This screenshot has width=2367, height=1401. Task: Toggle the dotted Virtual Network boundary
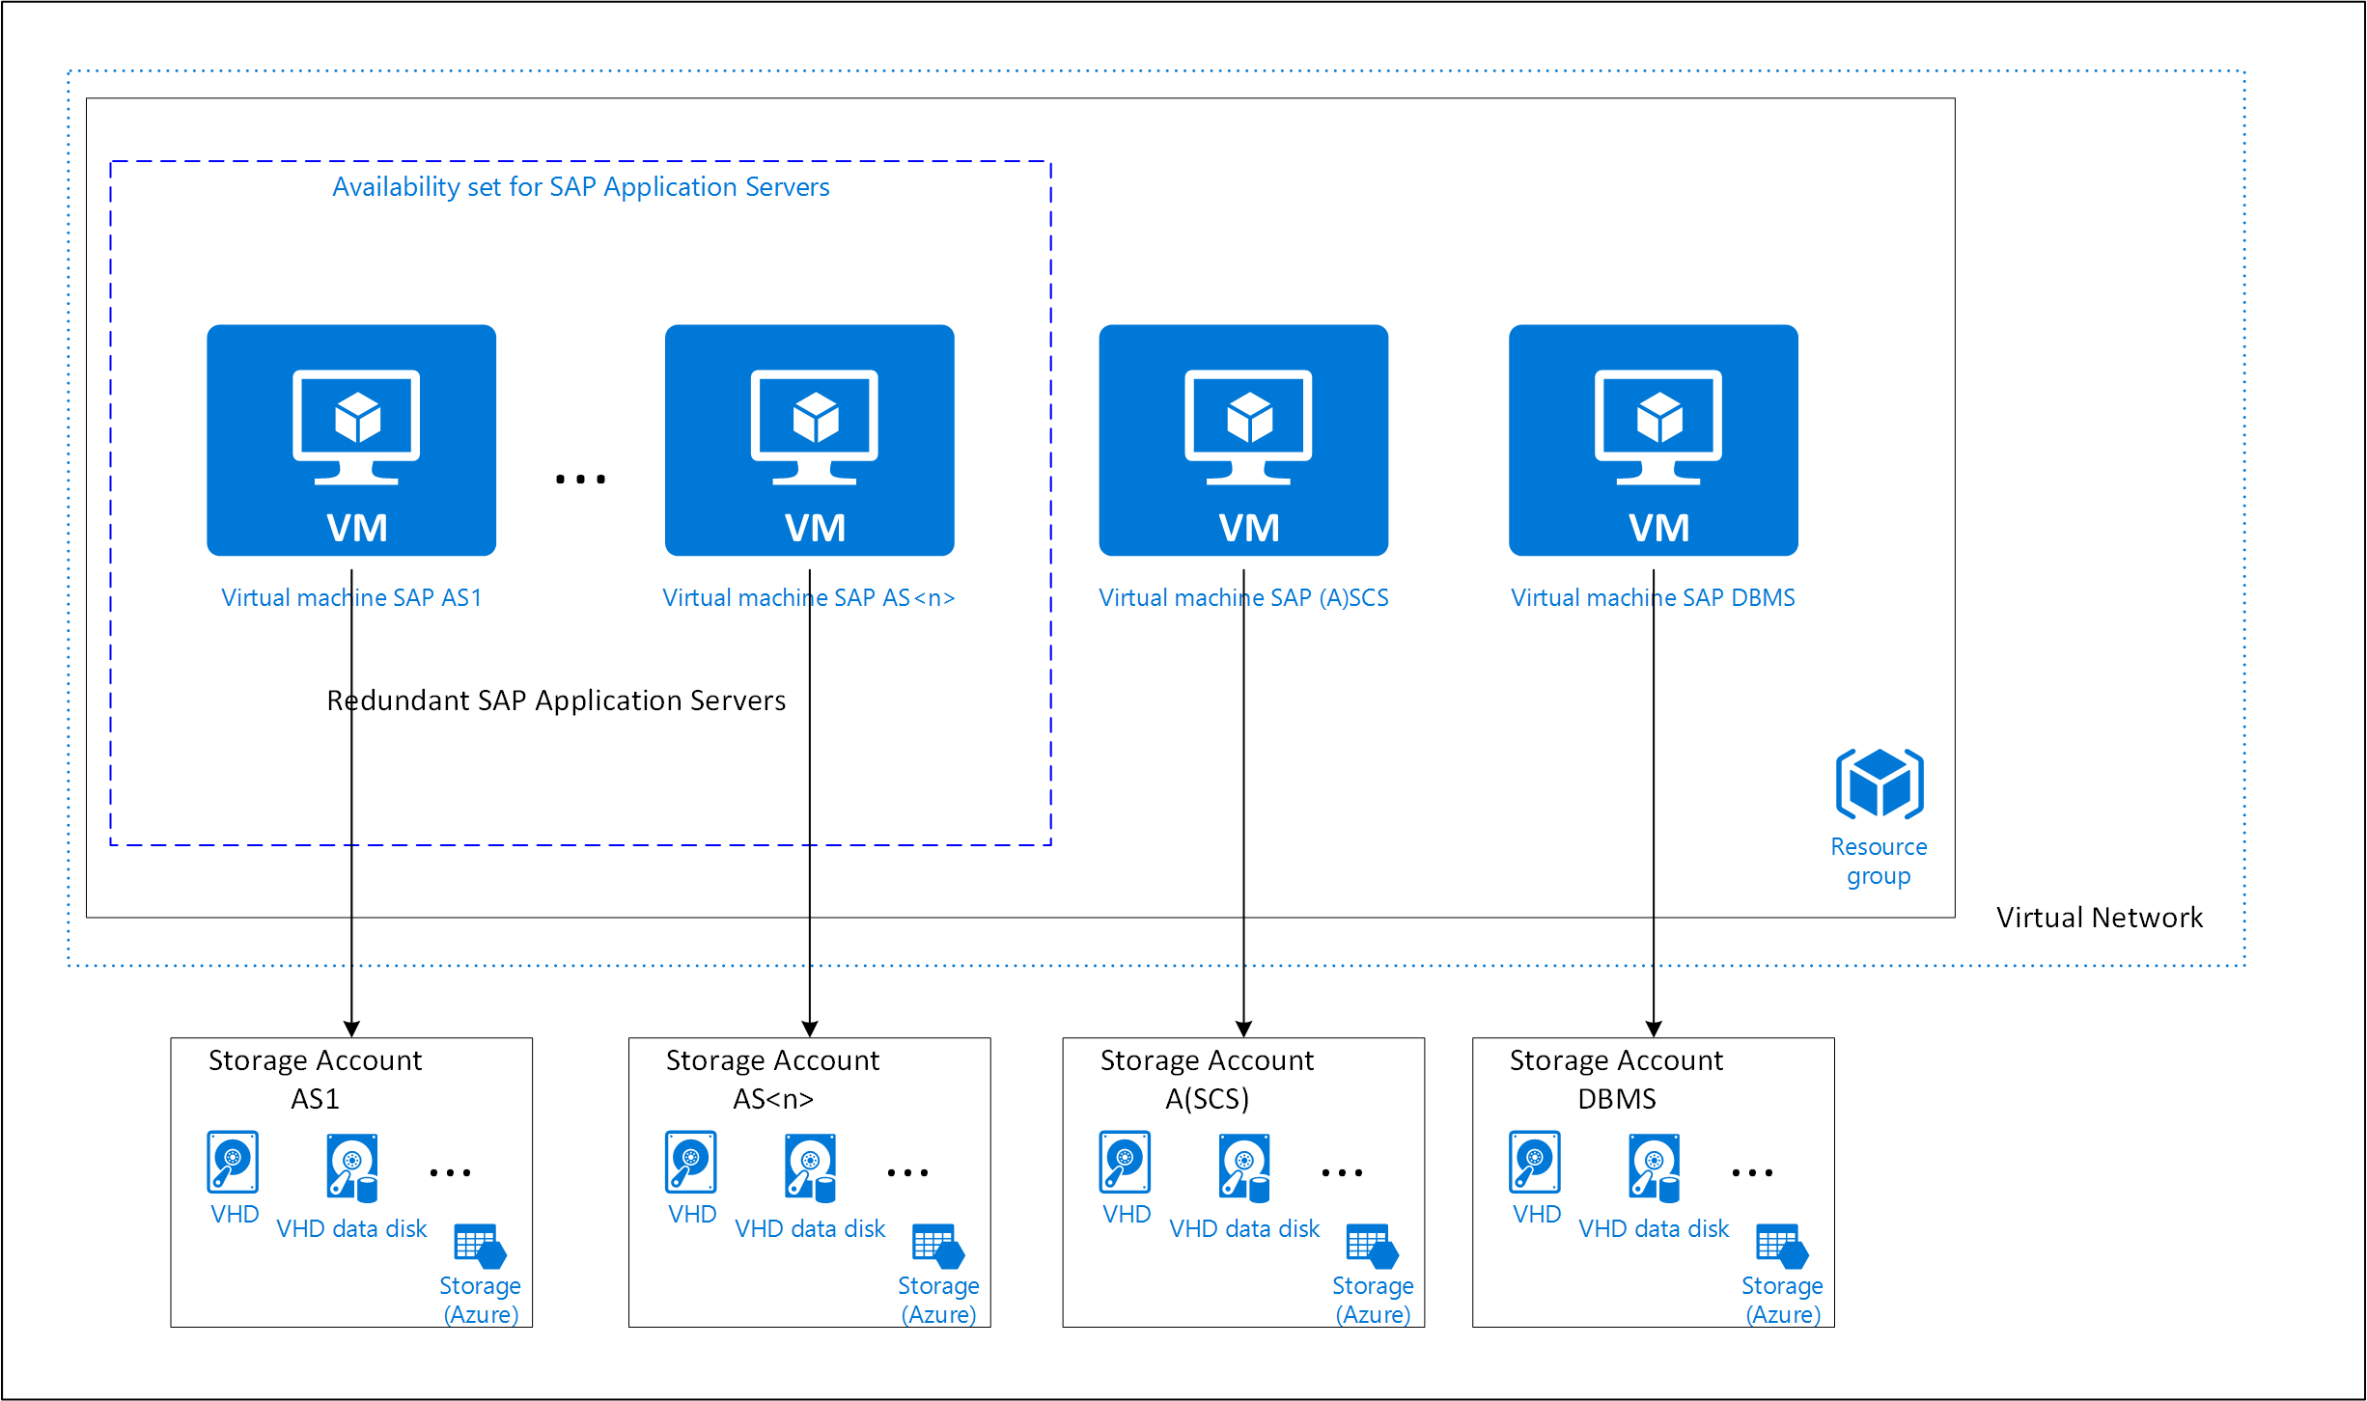[x=1158, y=69]
